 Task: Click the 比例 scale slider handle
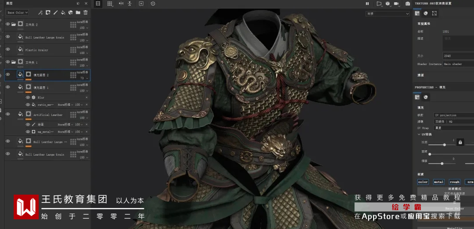point(444,145)
